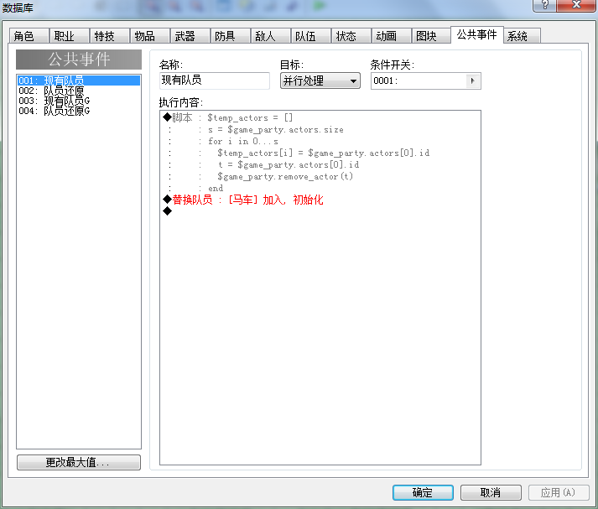Select list entry 001: 现有队员

tap(79, 81)
